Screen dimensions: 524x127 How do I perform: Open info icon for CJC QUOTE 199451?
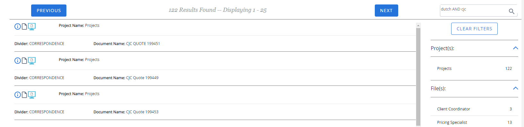[18, 26]
